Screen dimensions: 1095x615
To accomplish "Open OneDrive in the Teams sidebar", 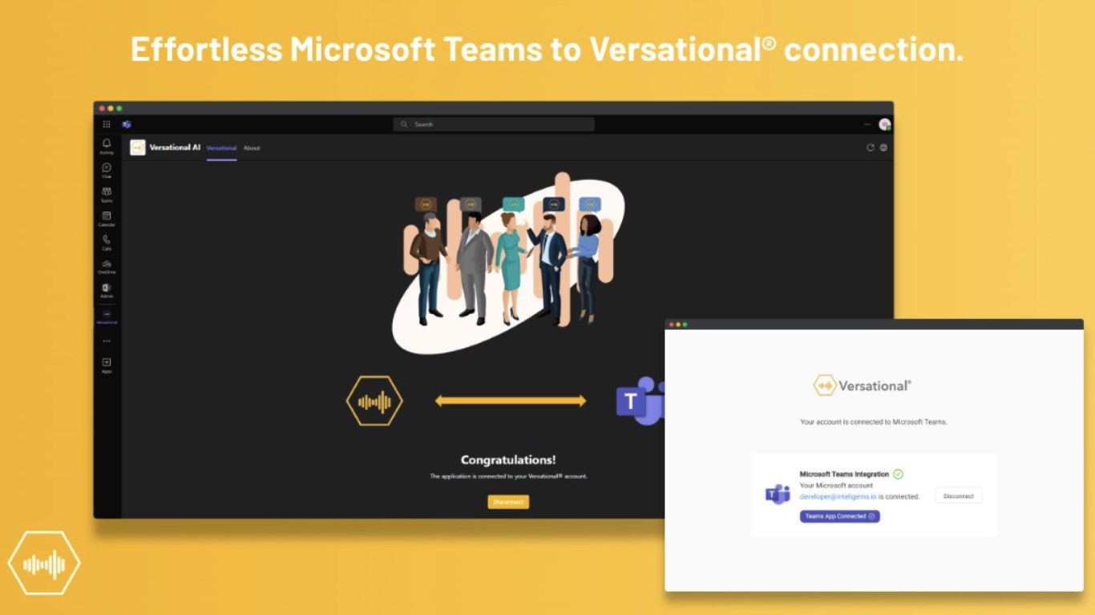I will point(107,266).
